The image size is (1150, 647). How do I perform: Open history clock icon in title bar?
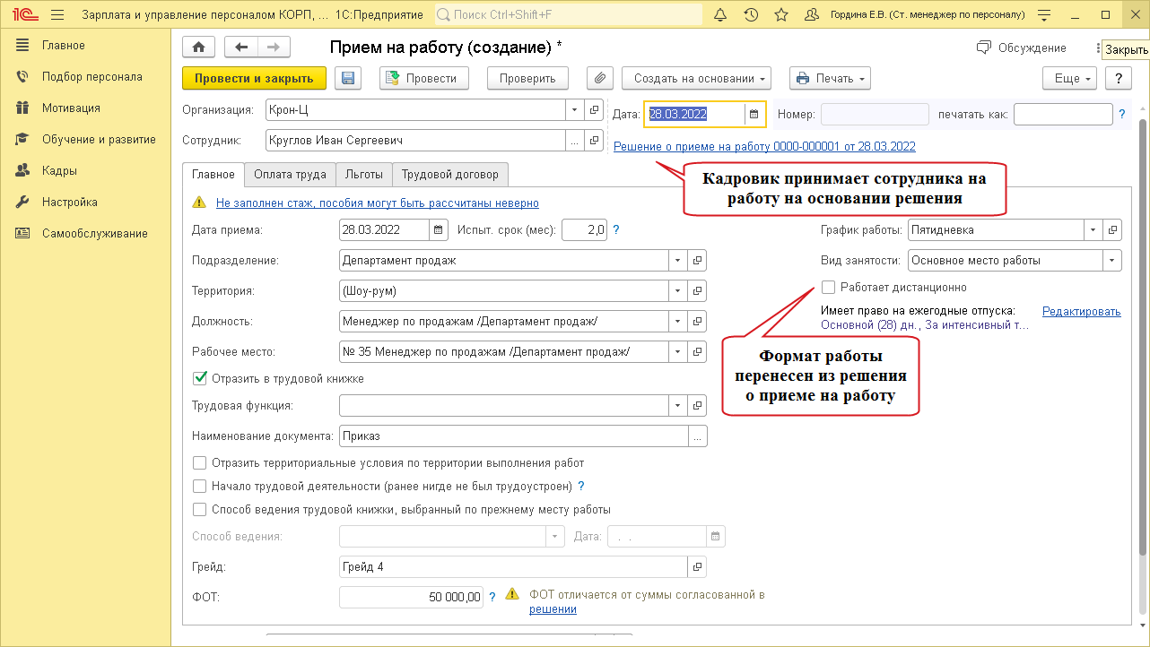pyautogui.click(x=751, y=15)
